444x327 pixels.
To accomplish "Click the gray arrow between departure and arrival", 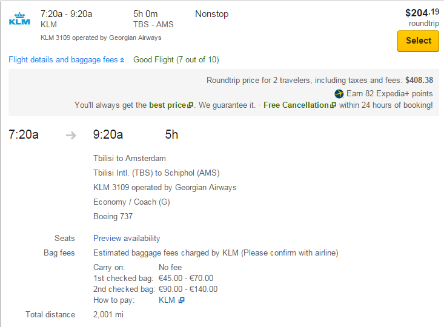I will pyautogui.click(x=71, y=135).
